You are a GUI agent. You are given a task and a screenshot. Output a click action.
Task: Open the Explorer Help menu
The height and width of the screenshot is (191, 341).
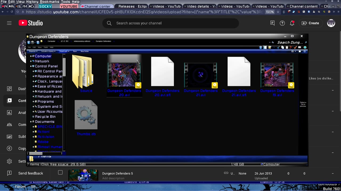tap(52, 47)
